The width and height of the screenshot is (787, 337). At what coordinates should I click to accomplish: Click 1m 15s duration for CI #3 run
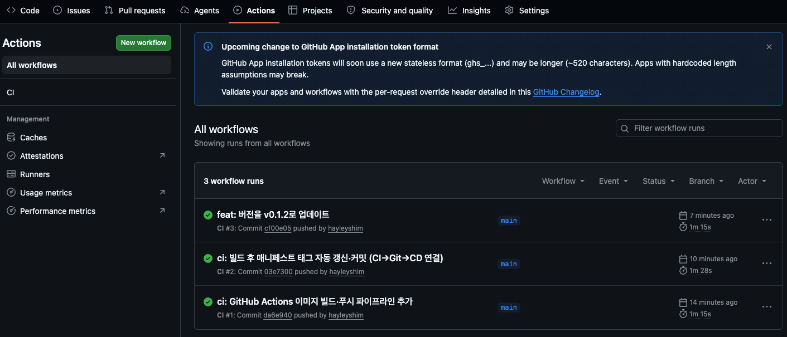(x=700, y=227)
